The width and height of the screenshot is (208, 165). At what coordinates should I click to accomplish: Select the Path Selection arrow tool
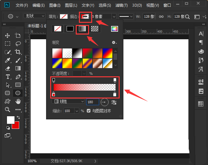pyautogui.click(x=8, y=85)
